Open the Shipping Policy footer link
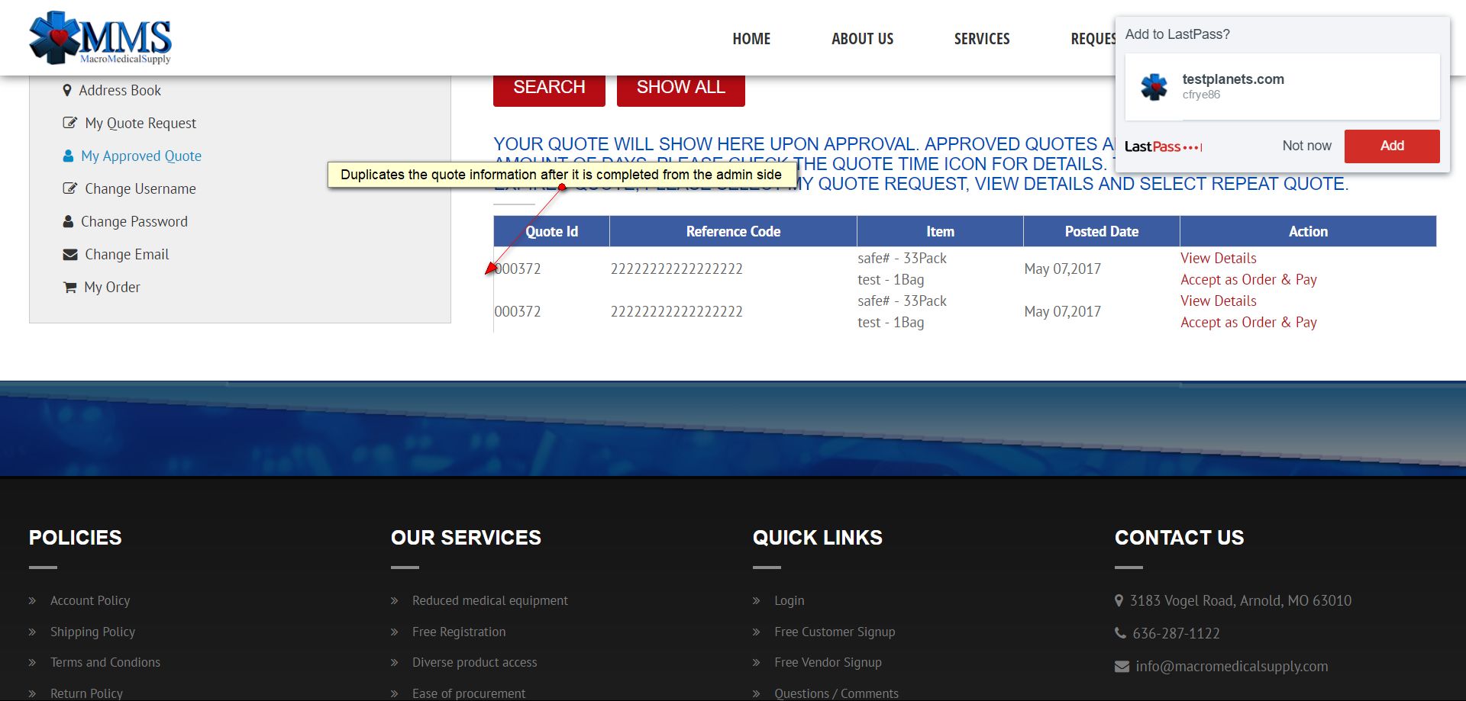1466x701 pixels. pos(92,632)
